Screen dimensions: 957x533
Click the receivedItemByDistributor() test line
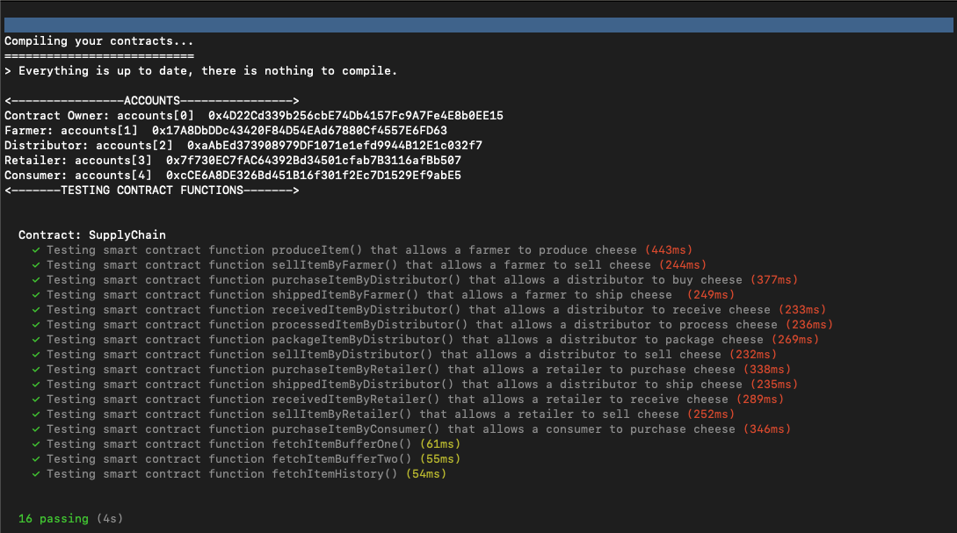pos(429,310)
